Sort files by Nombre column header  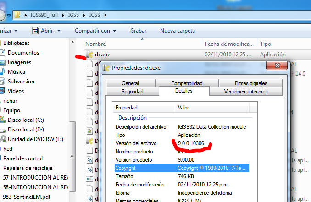(95, 44)
